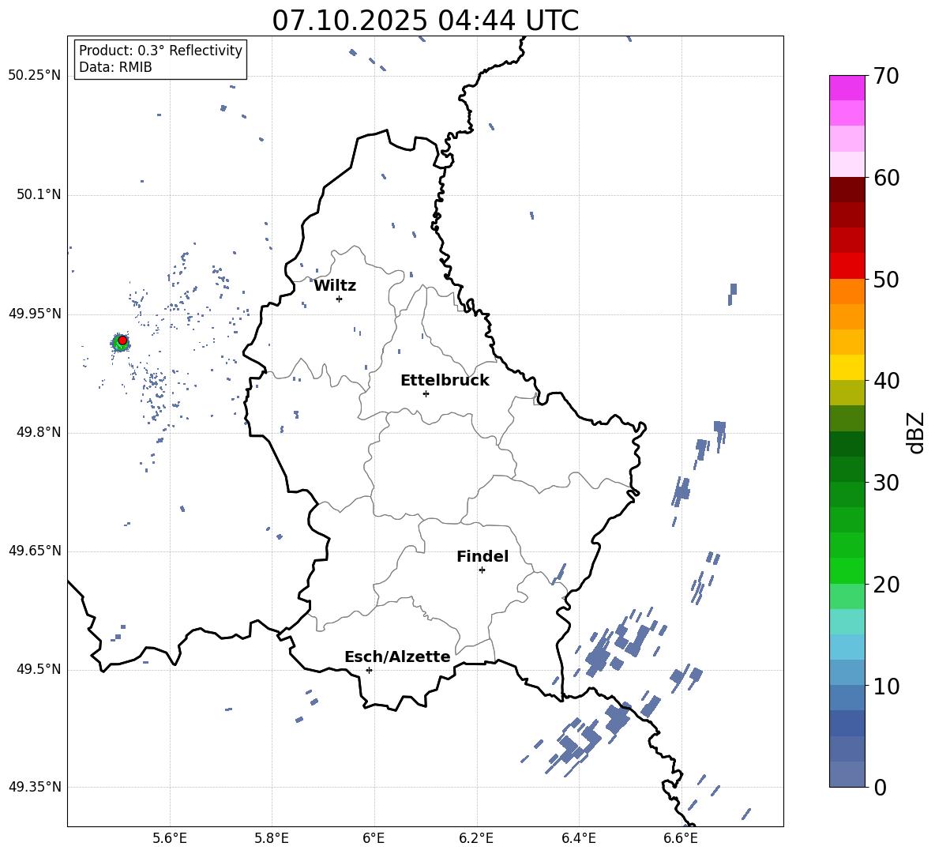Click the bright red 50 dBZ colorbar segment
The image size is (935, 854).
[847, 266]
